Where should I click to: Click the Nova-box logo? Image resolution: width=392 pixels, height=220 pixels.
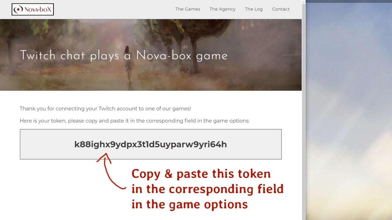tap(33, 9)
